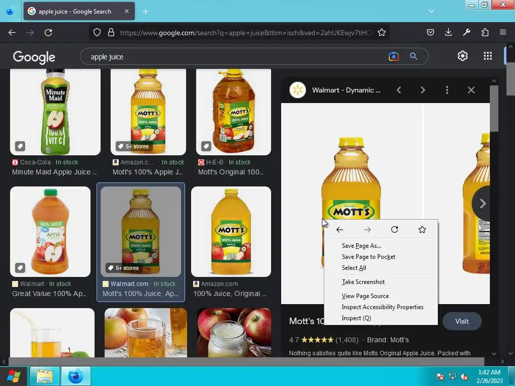Go to next image in preview panel header

click(x=422, y=90)
